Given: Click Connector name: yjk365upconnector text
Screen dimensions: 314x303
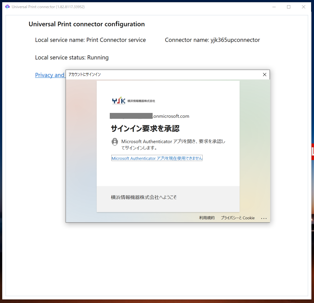Looking at the screenshot, I should point(212,40).
